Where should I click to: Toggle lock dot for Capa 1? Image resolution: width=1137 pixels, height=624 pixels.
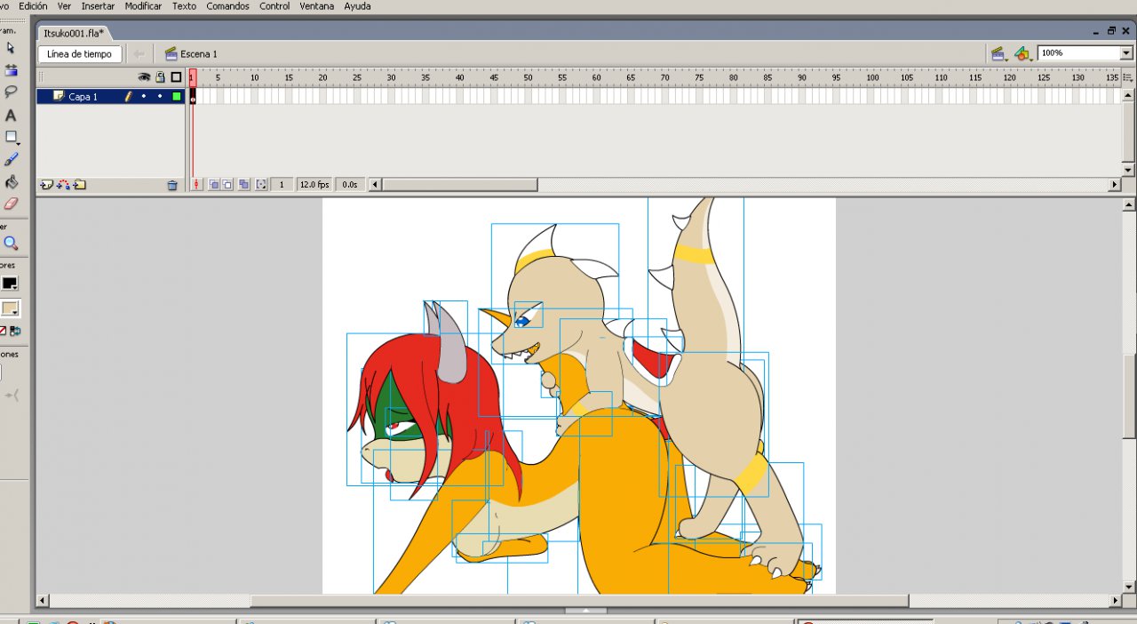pos(160,96)
